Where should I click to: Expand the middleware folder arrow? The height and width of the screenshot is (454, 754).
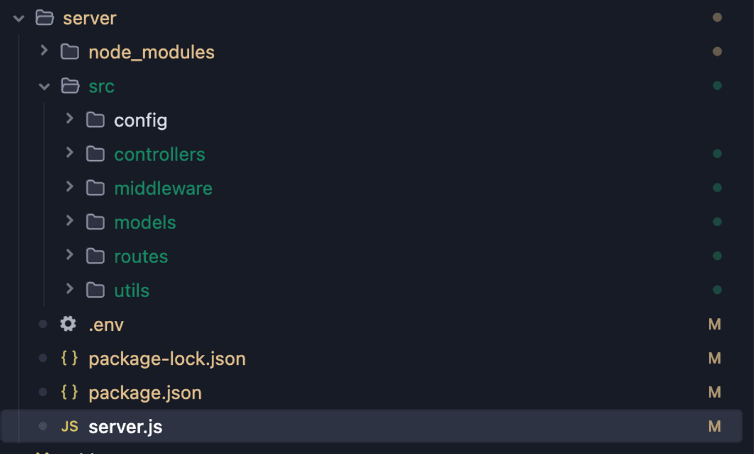click(70, 187)
